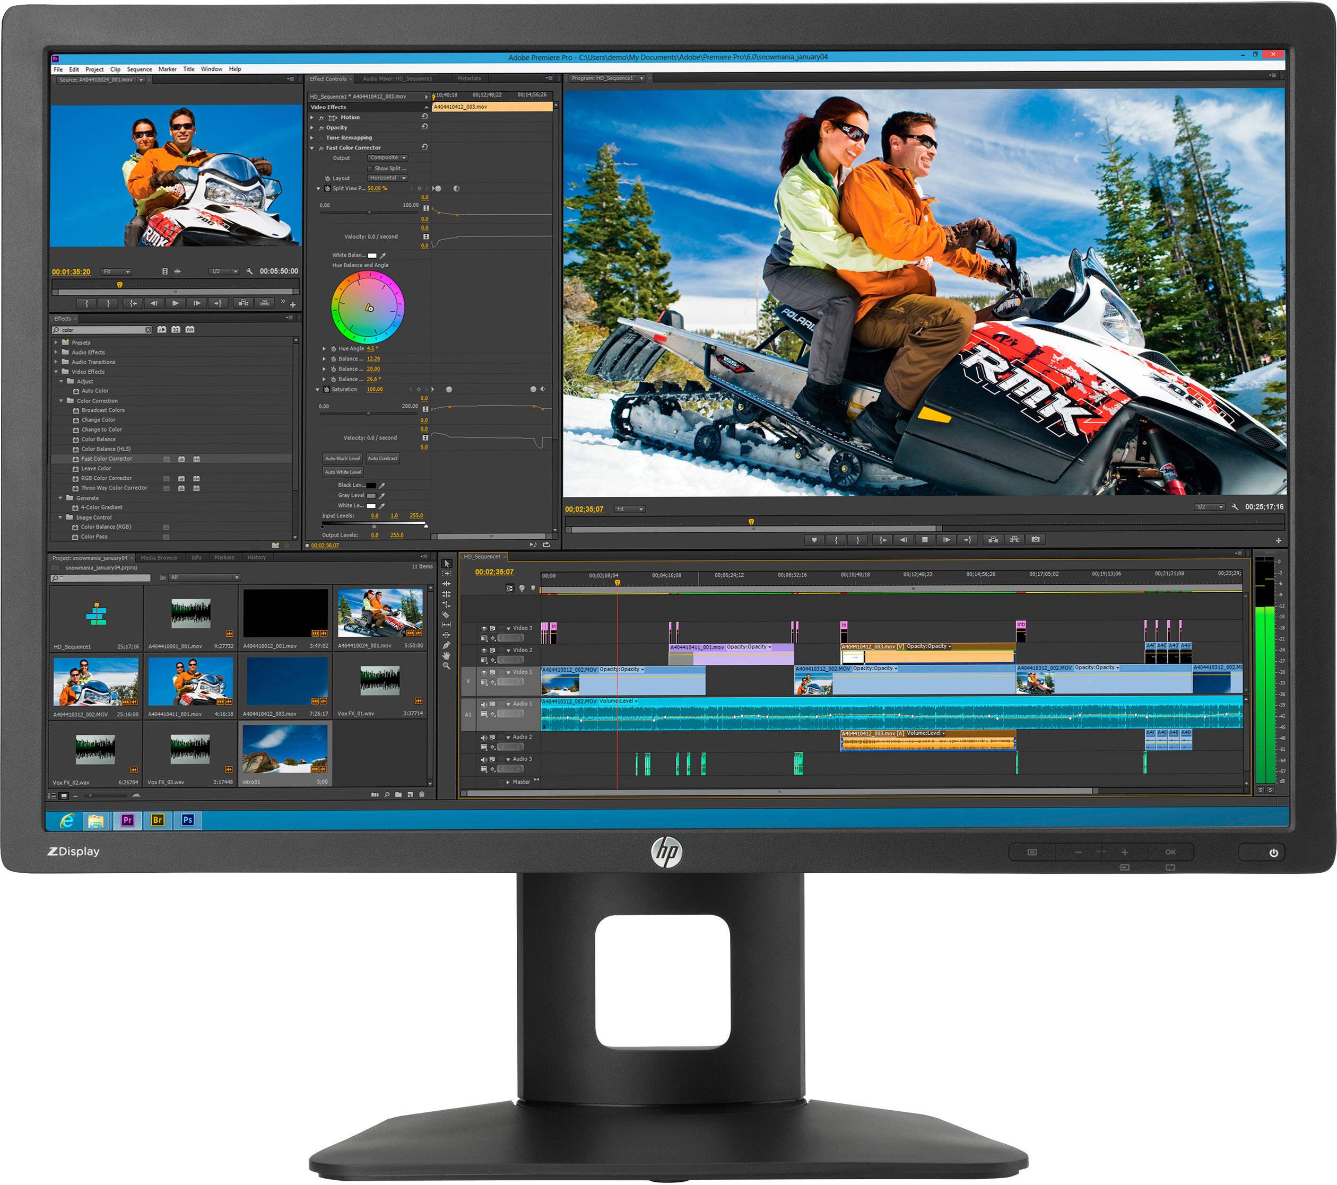Select the Zoom tool at bottom of tool panel
The height and width of the screenshot is (1185, 1337).
(447, 664)
